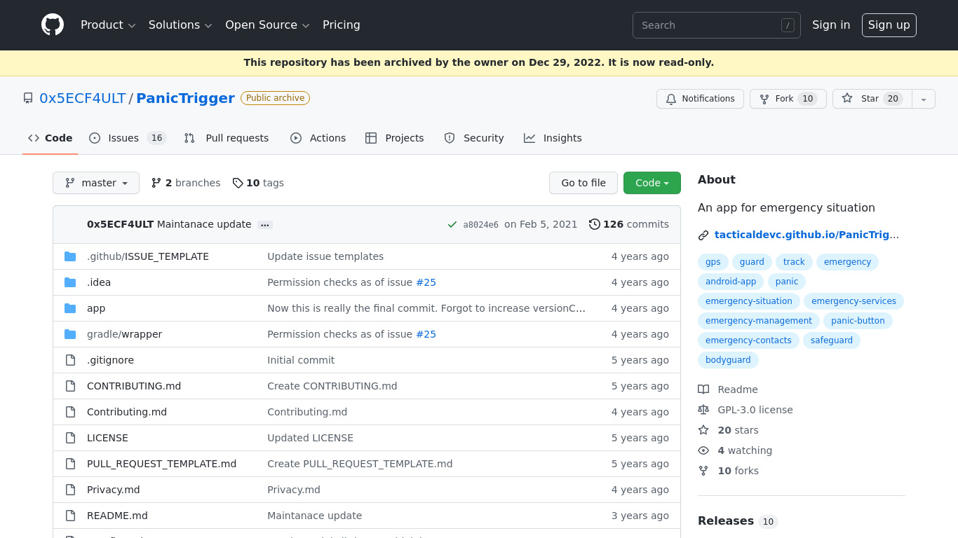The height and width of the screenshot is (538, 958).
Task: Open the GitHub logo homepage
Action: point(53,25)
